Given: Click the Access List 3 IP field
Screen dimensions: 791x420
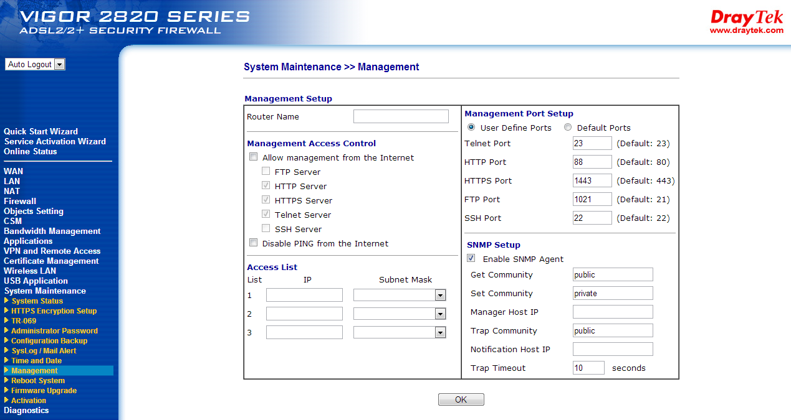Looking at the screenshot, I should pos(304,332).
